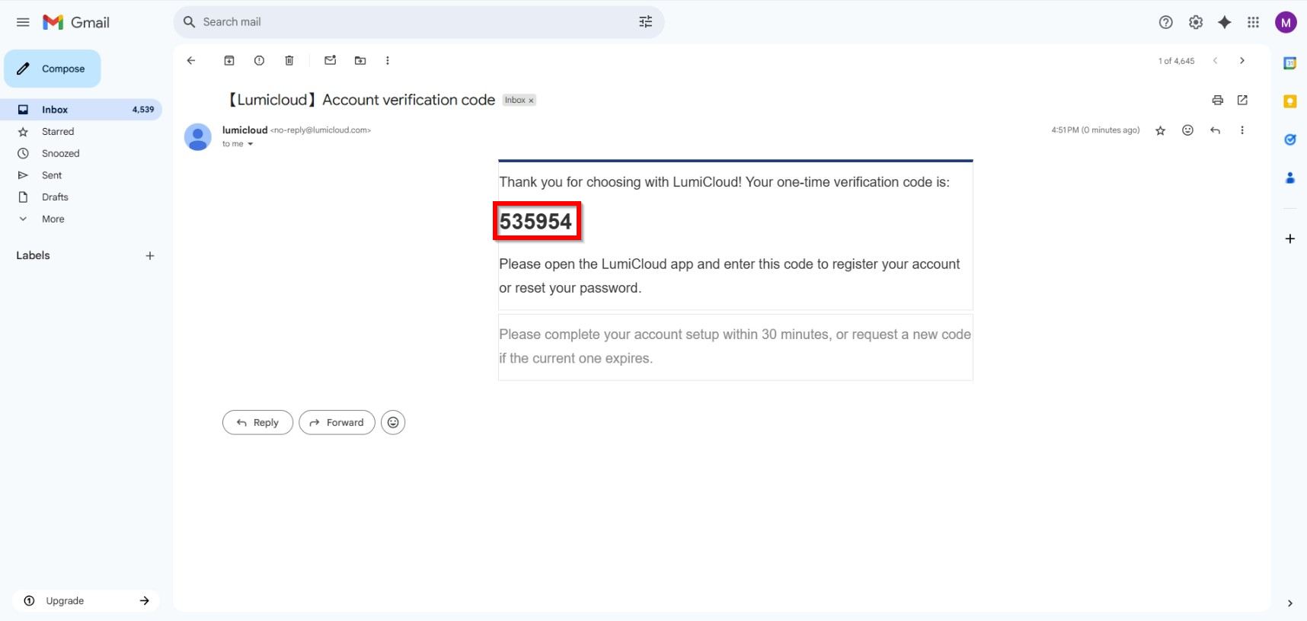
Task: Open the Drafts folder
Action: point(55,197)
